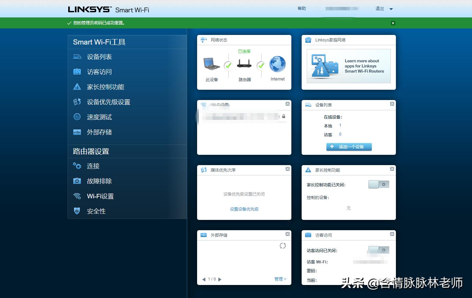Image resolution: width=472 pixels, height=298 pixels.
Task: Turn on the 访客访问 toggle switch
Action: click(x=378, y=250)
